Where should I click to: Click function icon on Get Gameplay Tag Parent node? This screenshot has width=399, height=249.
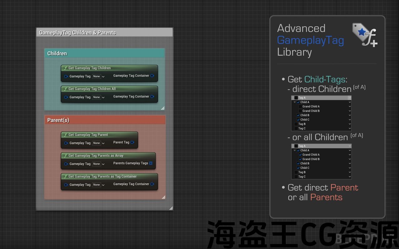65,135
